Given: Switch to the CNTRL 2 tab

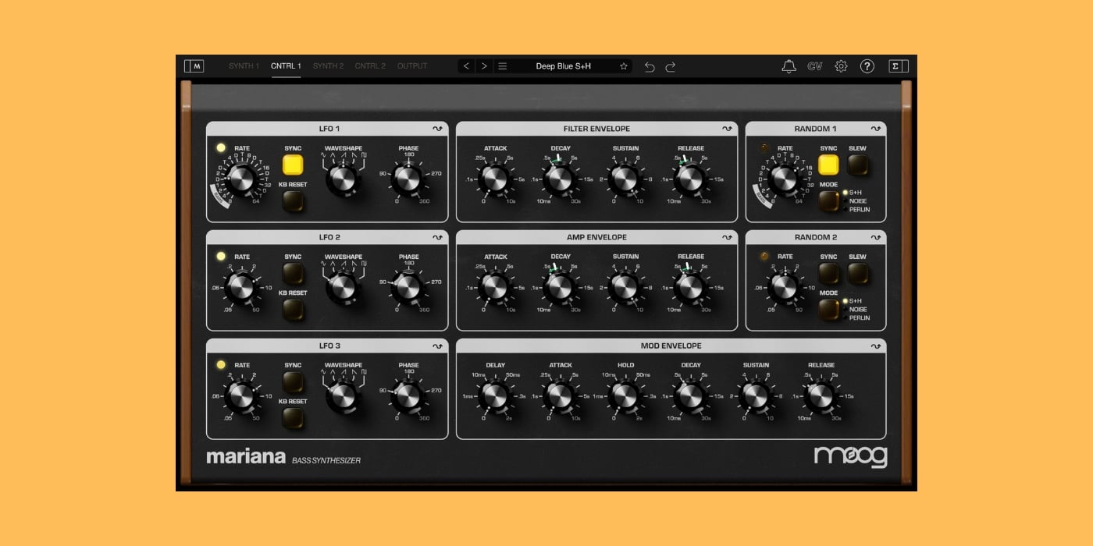Looking at the screenshot, I should (370, 66).
